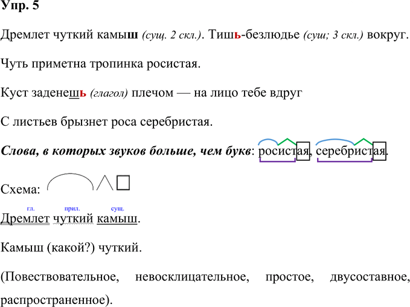This screenshot has height=307, width=410.
Task: Click the line "Чуть приметна тропинка росистая."
Action: [x=100, y=64]
